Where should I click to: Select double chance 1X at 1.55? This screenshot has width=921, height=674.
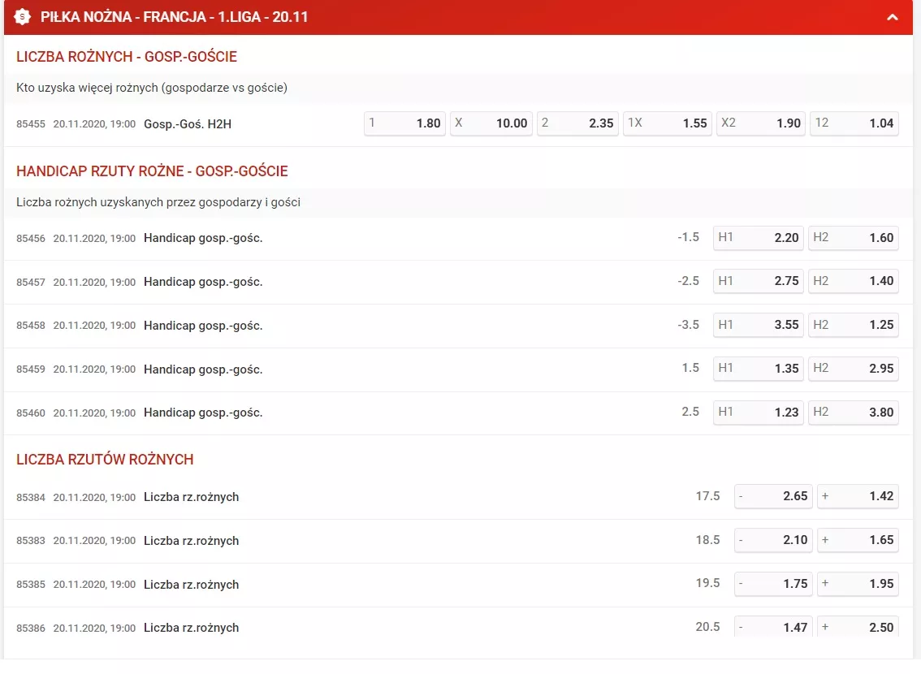click(667, 123)
